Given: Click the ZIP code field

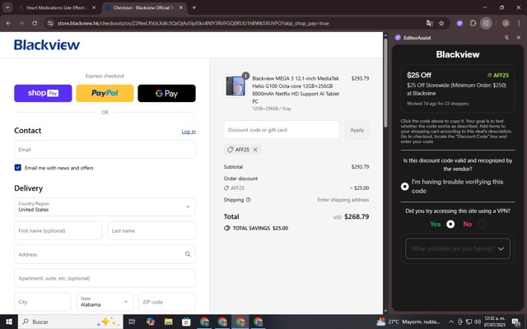Looking at the screenshot, I should click(x=167, y=302).
